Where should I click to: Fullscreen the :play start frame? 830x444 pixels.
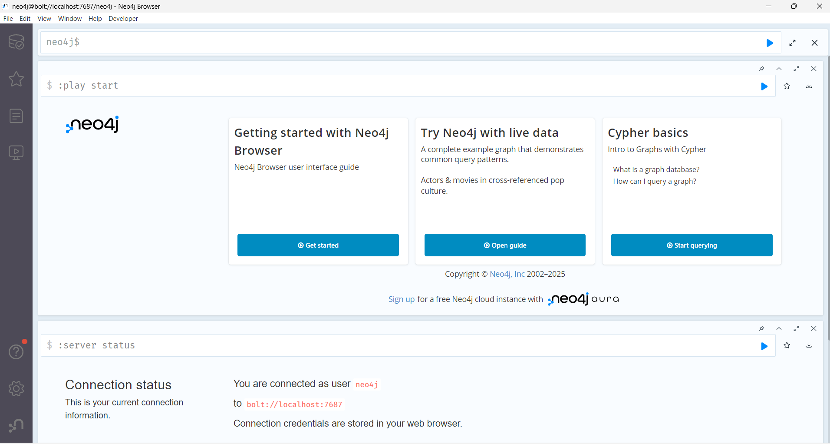pyautogui.click(x=796, y=69)
